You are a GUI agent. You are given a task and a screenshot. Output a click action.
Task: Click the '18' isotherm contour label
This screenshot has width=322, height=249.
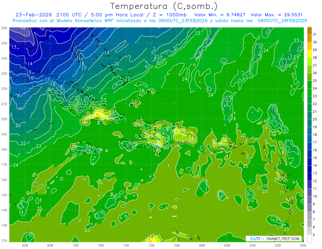[x=60, y=87]
